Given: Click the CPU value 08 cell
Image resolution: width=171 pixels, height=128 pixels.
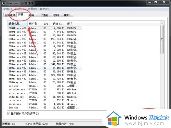Looking at the screenshot, I should (x=45, y=39).
